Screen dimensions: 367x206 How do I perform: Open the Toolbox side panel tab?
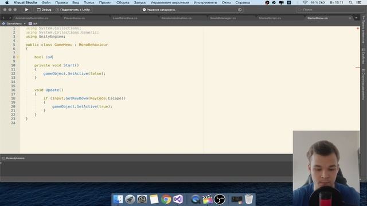coord(364,30)
